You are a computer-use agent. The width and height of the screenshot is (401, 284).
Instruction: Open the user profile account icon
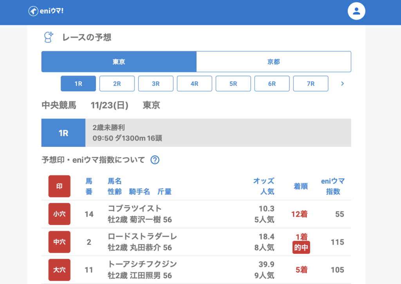click(x=356, y=11)
